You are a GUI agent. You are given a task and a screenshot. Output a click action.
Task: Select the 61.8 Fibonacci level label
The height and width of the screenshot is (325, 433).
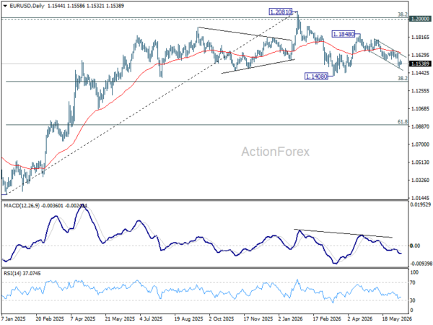[x=403, y=122]
